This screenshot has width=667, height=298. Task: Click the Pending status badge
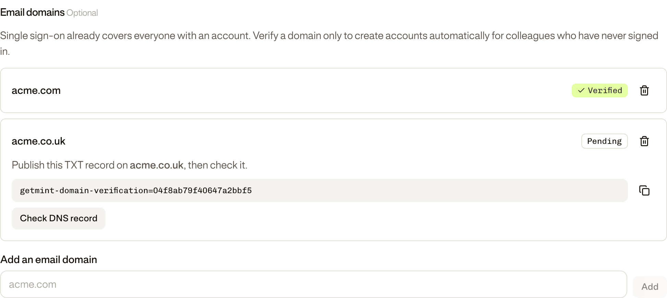[604, 141]
